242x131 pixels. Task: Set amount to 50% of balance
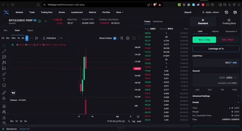pos(210,90)
